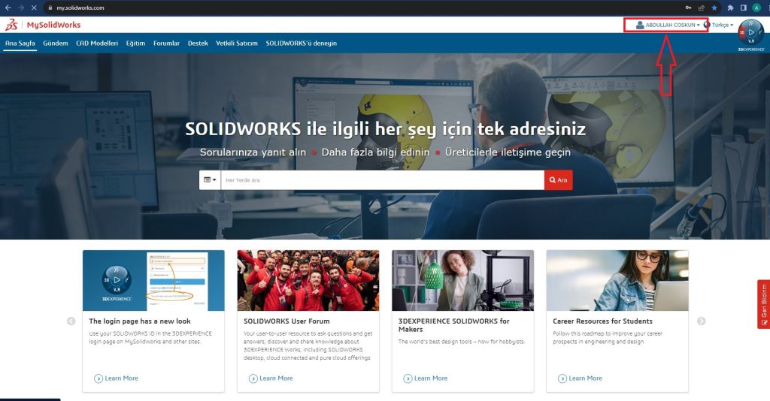770x401 pixels.
Task: Click the Geri Bildirim feedback tab
Action: click(764, 304)
